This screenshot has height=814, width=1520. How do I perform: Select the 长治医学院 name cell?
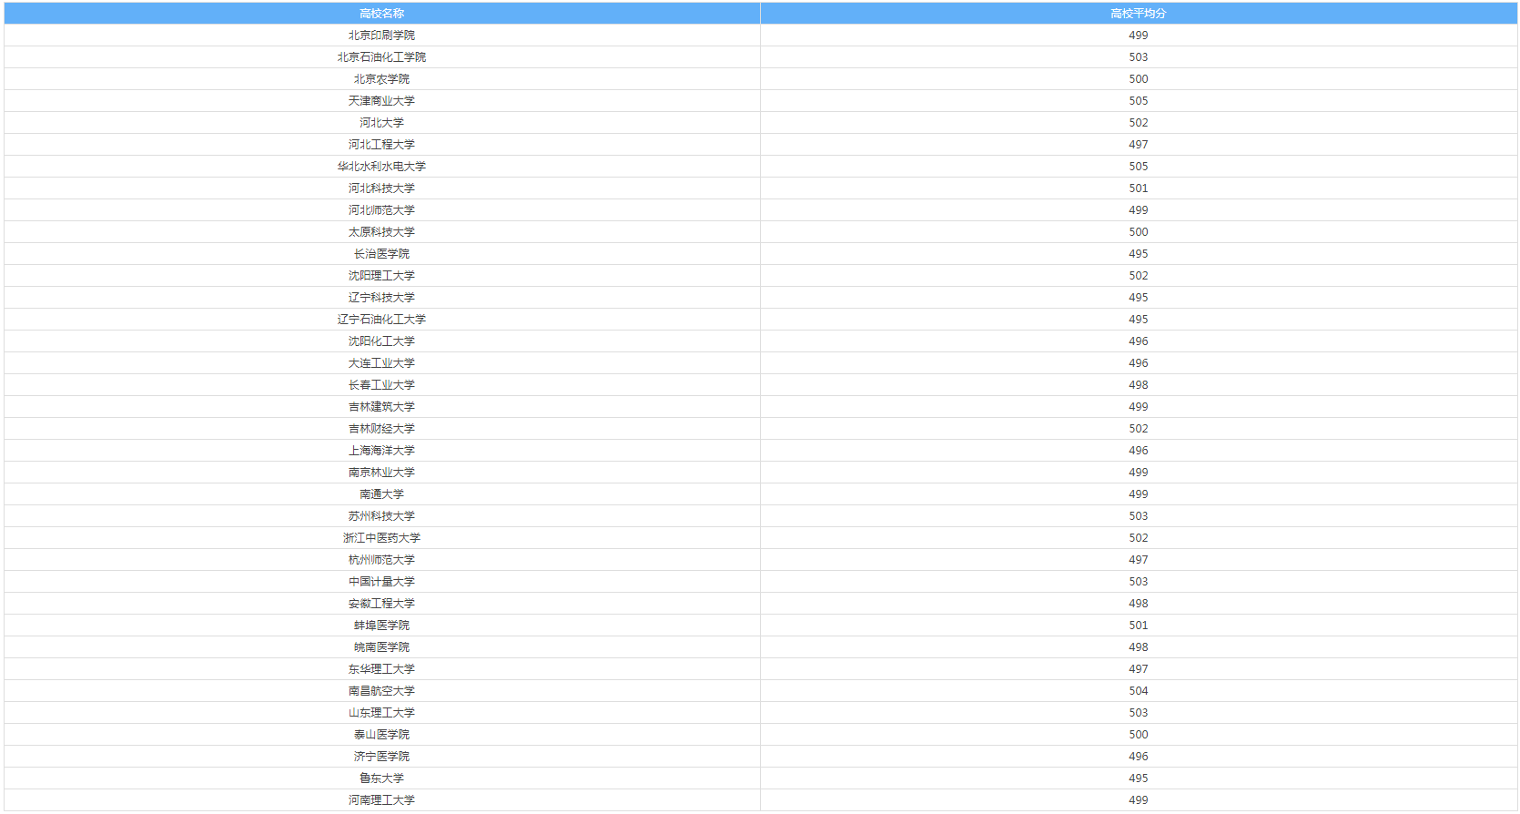381,254
